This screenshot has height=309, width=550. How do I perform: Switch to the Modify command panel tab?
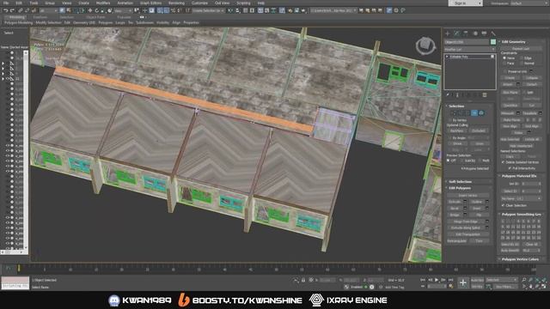(456, 33)
